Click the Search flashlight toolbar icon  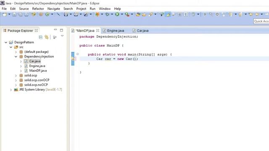[150, 15]
